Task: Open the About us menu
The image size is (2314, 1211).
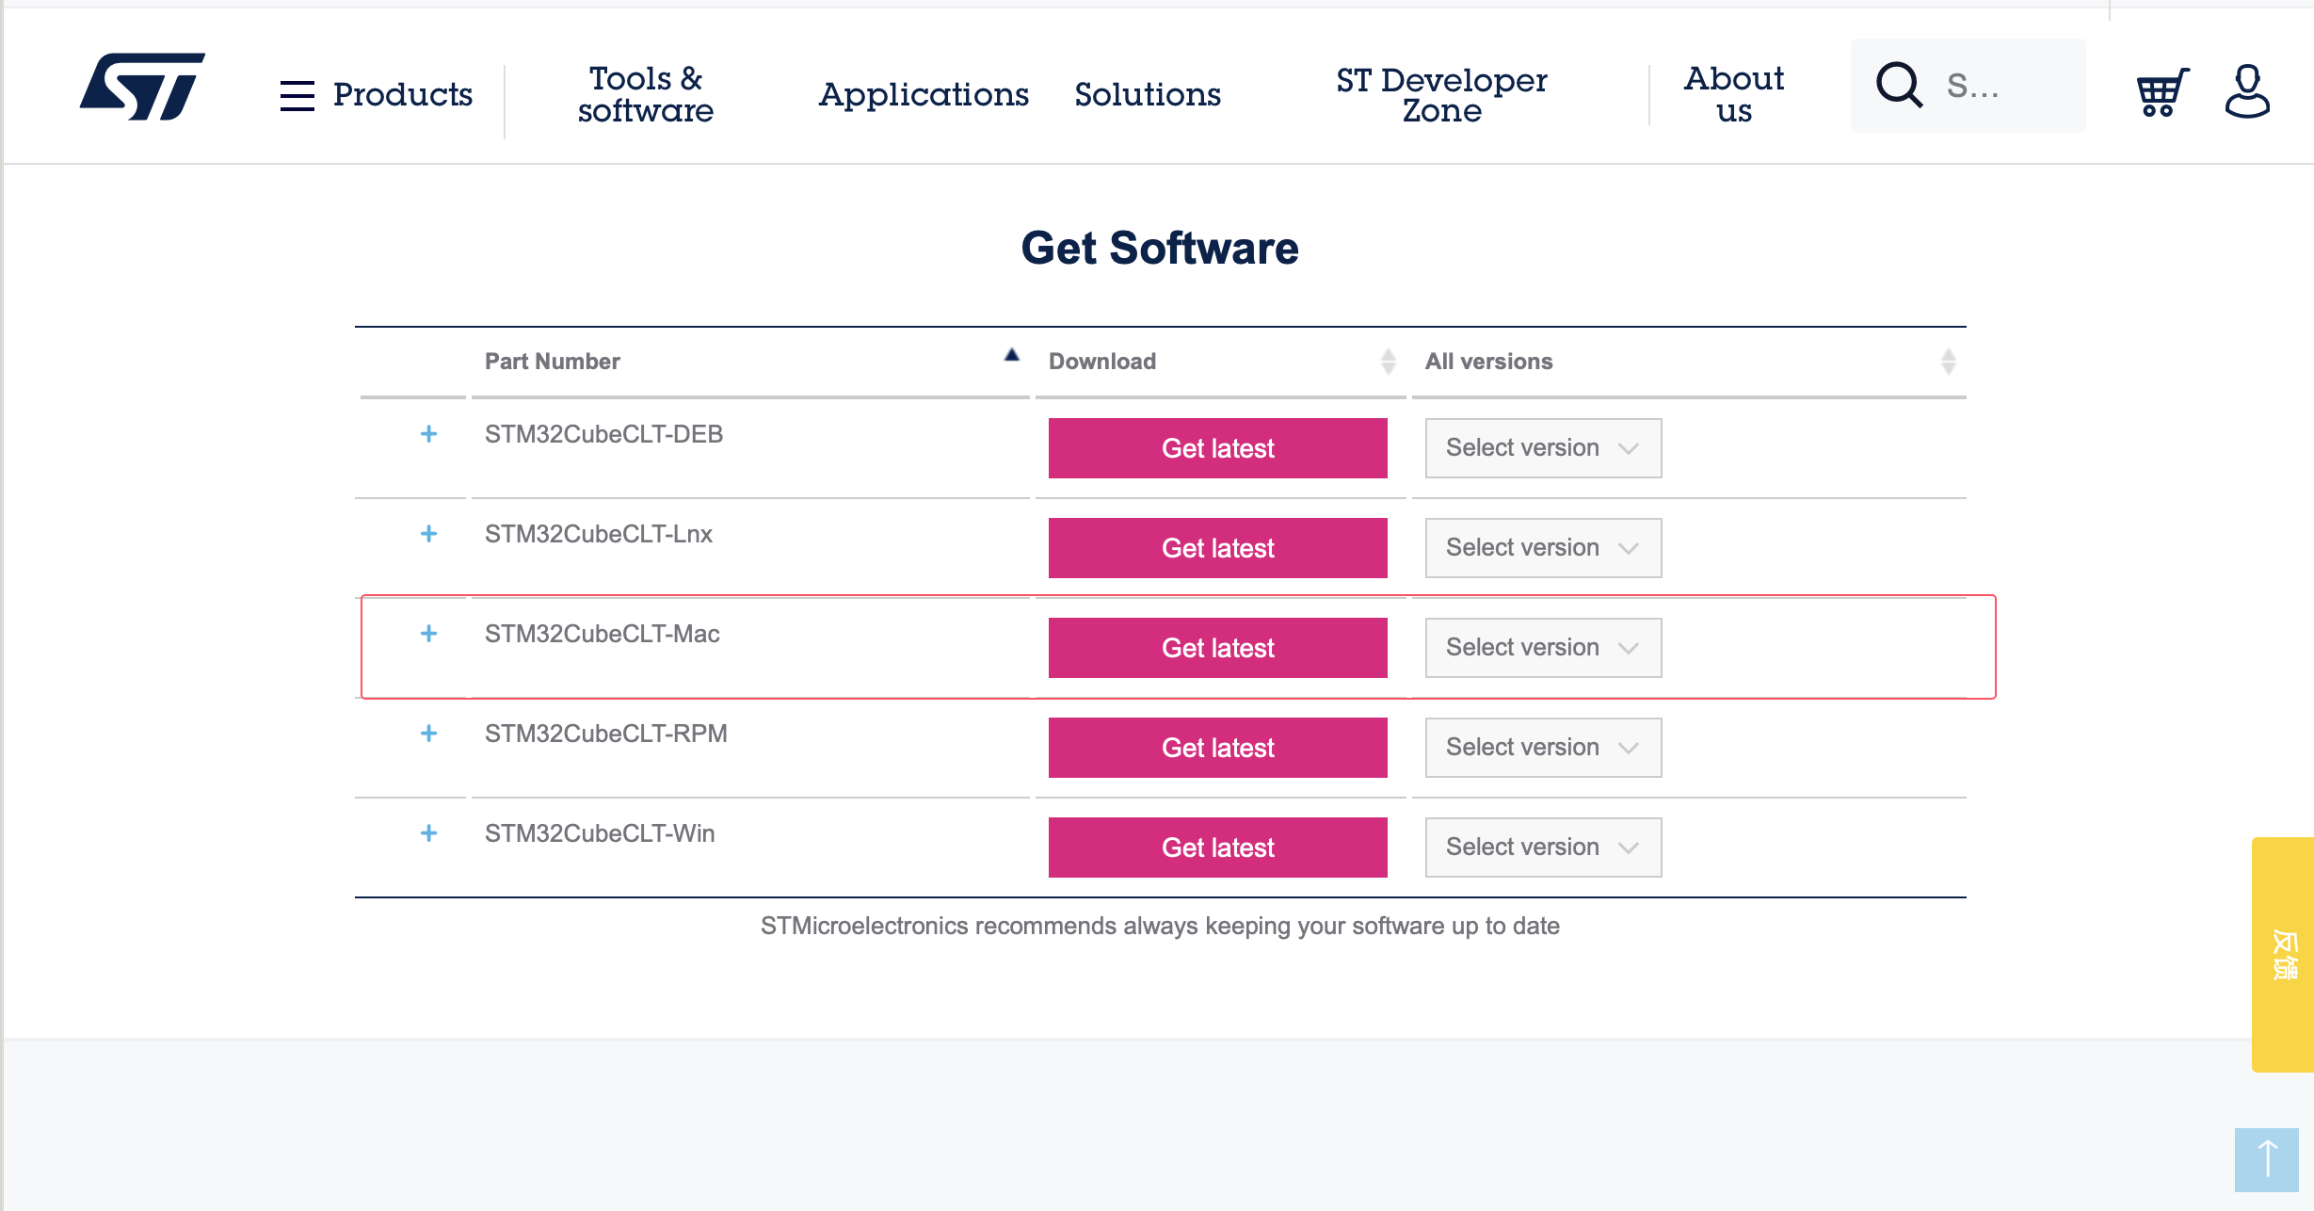Action: point(1734,94)
